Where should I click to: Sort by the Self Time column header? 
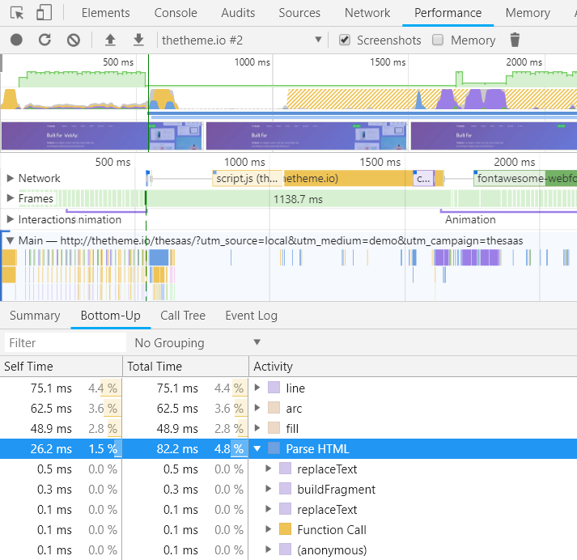tap(29, 367)
